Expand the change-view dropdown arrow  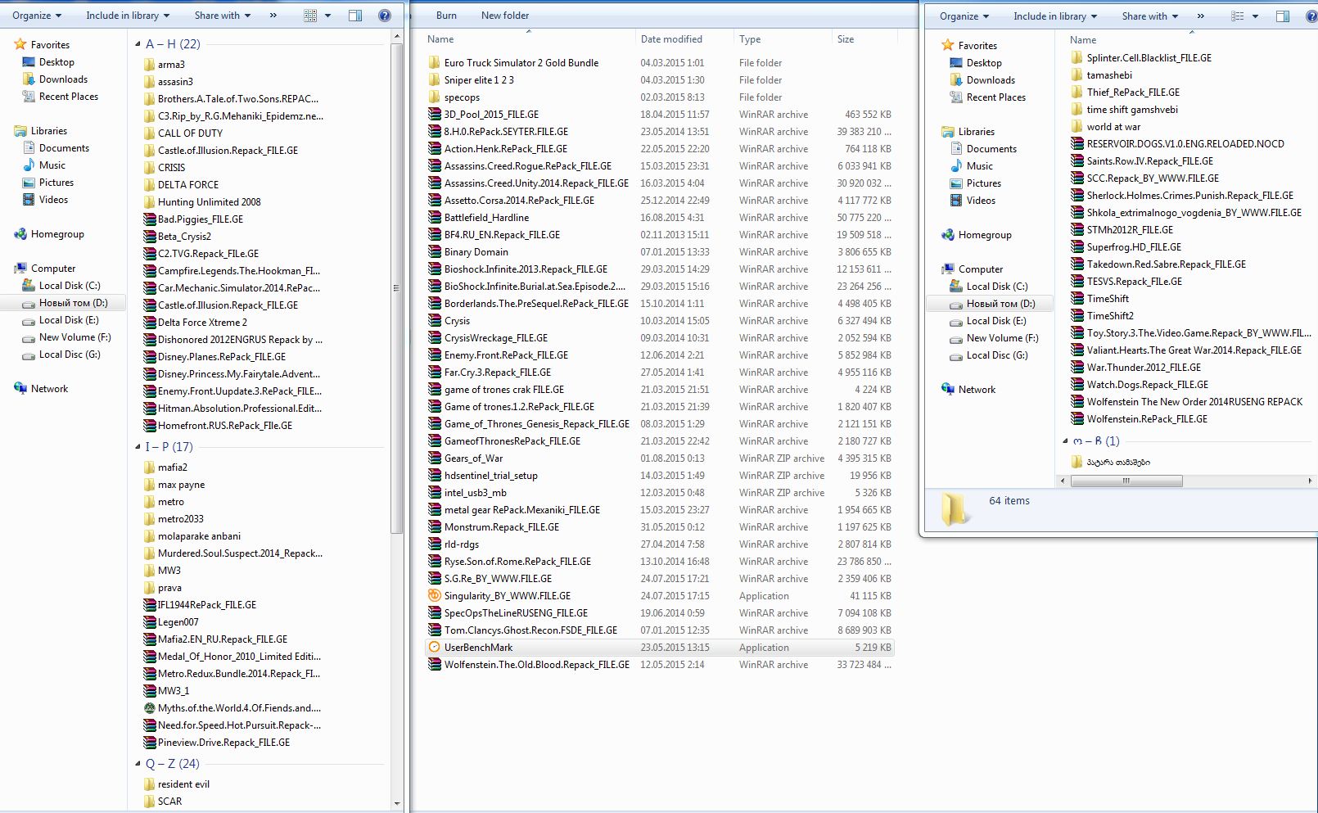tap(327, 15)
